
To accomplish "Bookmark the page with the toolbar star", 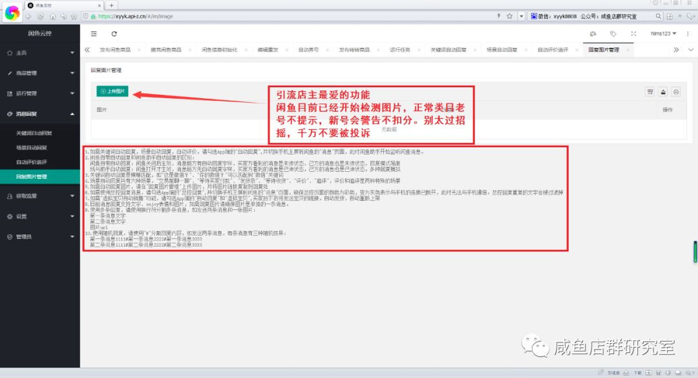I will [74, 16].
